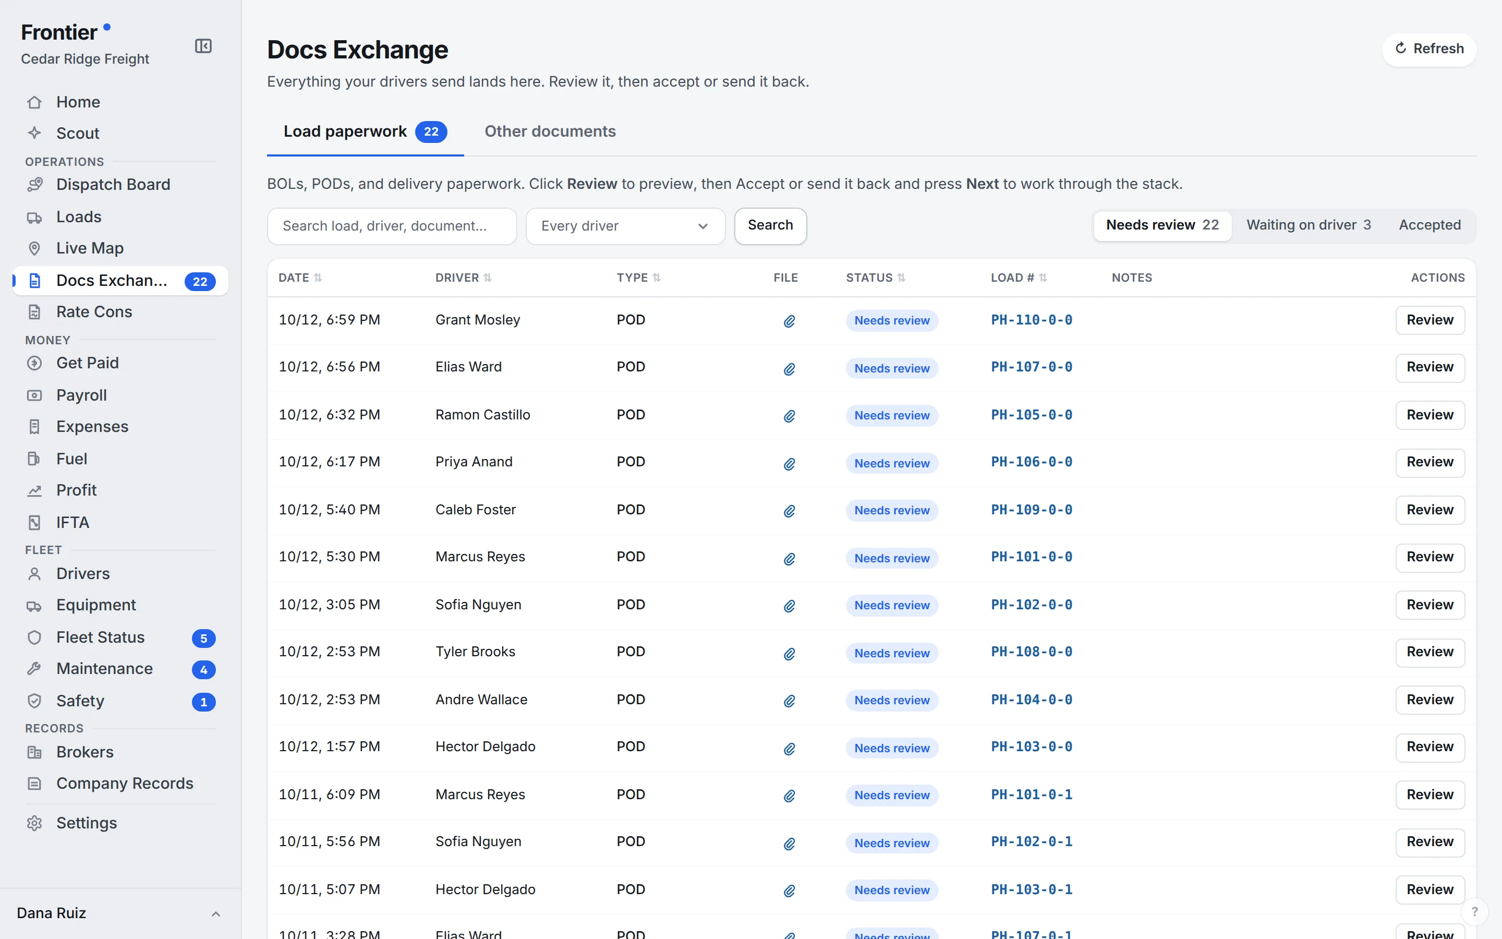Open the help question mark icon
Screen dimensions: 1502x939
1474,912
